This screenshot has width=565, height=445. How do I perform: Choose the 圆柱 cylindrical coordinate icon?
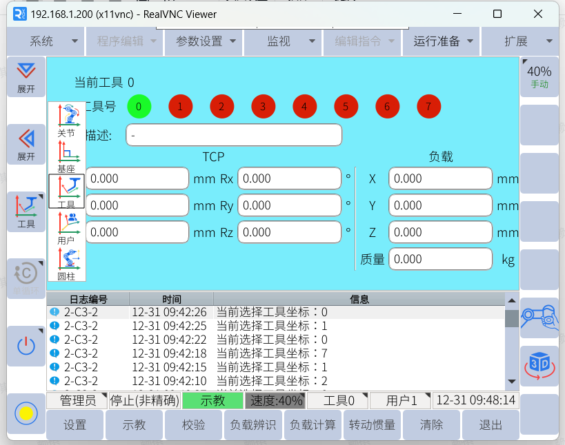[67, 263]
